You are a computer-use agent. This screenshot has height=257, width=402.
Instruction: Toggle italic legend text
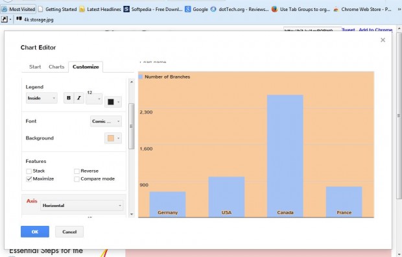79,98
